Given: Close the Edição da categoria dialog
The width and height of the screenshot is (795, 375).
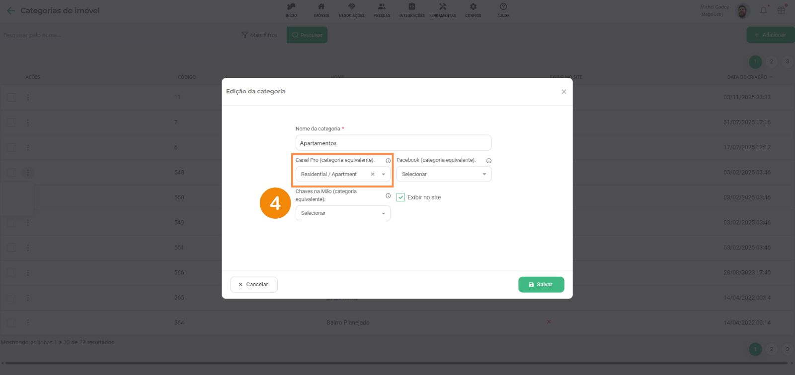Looking at the screenshot, I should tap(563, 92).
